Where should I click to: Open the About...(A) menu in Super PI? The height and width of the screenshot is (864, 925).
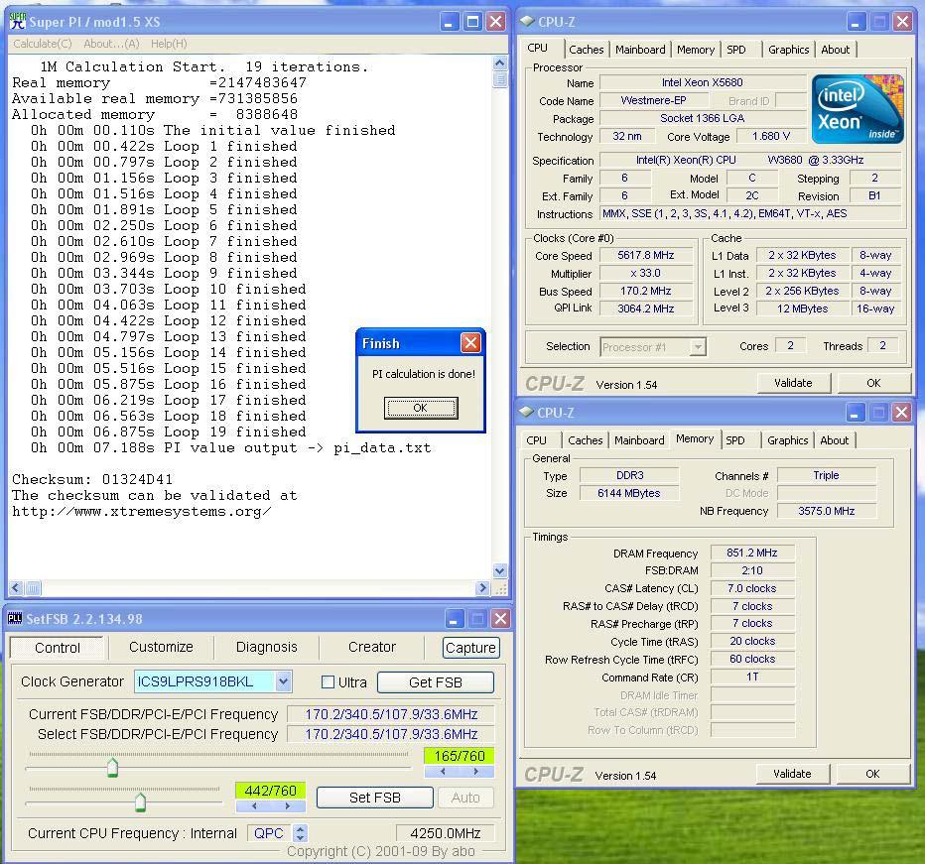pos(111,44)
